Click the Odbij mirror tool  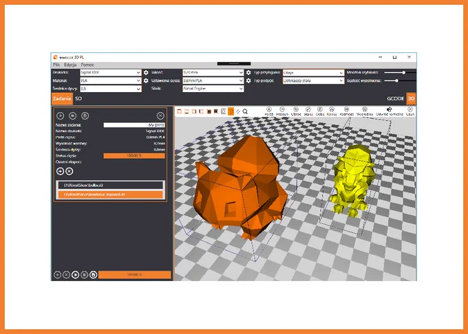pyautogui.click(x=319, y=111)
